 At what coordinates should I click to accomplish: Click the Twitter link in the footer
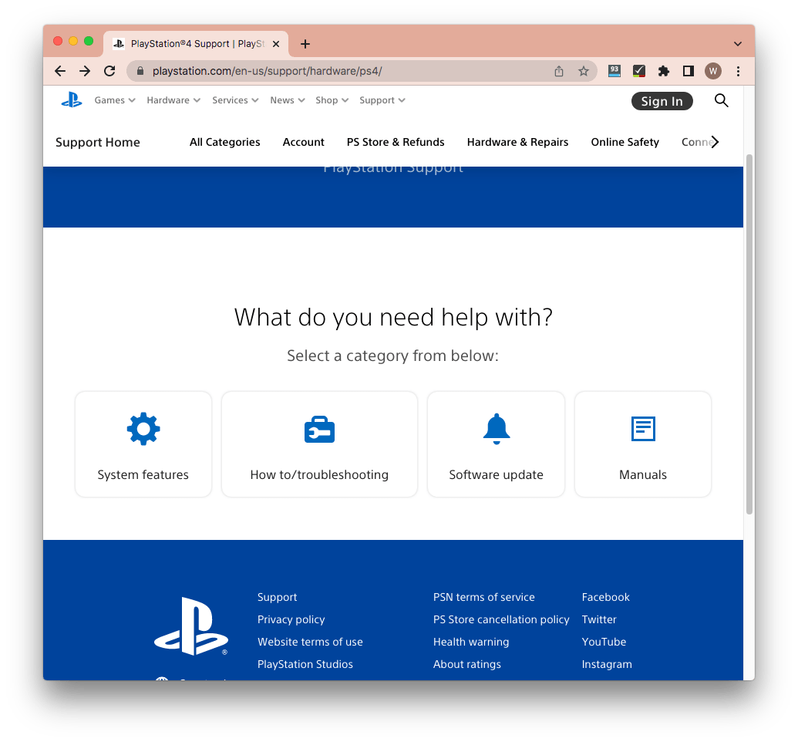tap(599, 619)
